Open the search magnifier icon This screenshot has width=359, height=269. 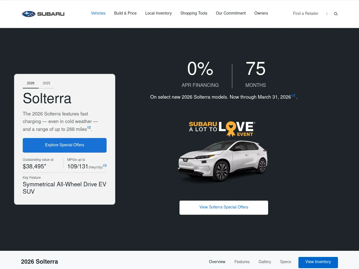[x=336, y=14]
